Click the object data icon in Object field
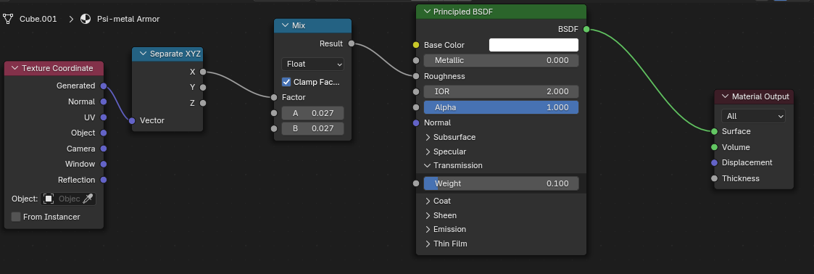Image resolution: width=814 pixels, height=274 pixels. [49, 199]
